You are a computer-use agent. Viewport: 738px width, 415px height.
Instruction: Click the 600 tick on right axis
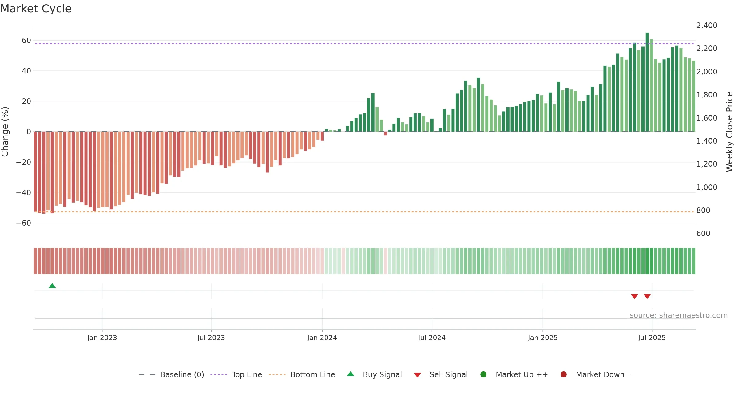(x=704, y=234)
